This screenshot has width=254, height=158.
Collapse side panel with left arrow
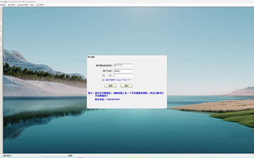(1, 8)
